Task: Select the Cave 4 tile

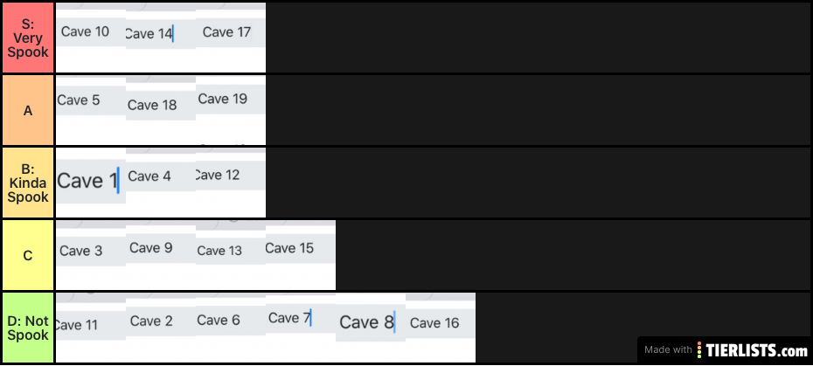Action: [161, 183]
